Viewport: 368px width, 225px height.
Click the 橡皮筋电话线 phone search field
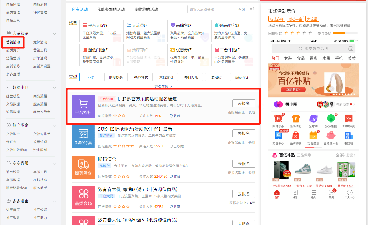click(313, 49)
